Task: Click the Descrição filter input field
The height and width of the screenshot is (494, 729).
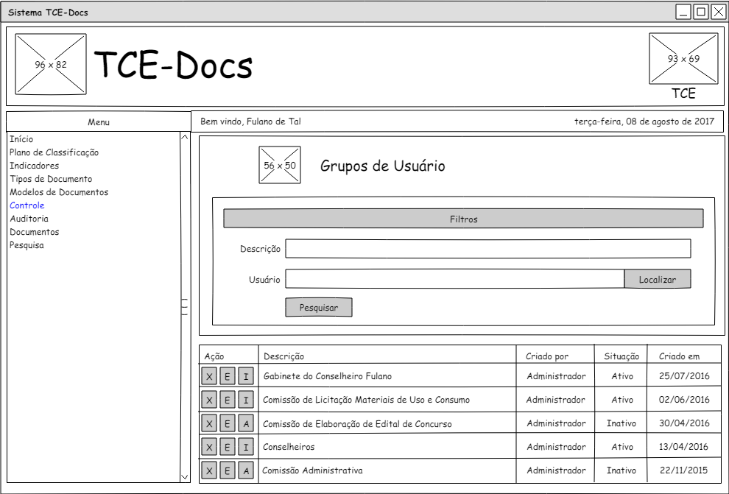Action: [487, 249]
